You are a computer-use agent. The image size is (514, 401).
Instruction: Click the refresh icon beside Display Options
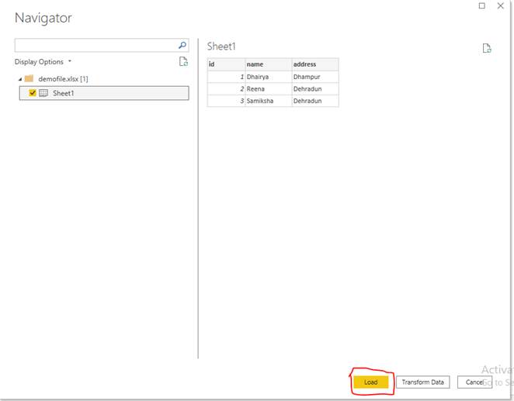point(183,61)
